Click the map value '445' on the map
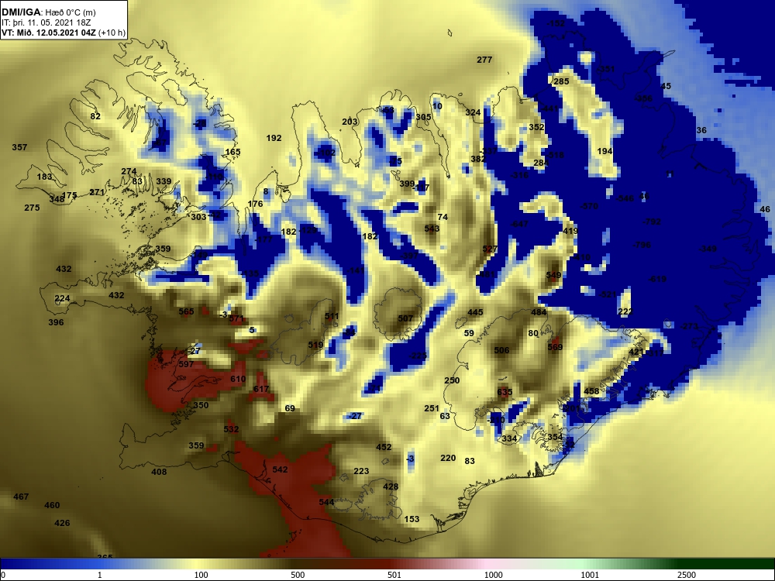This screenshot has width=775, height=581. pos(476,312)
